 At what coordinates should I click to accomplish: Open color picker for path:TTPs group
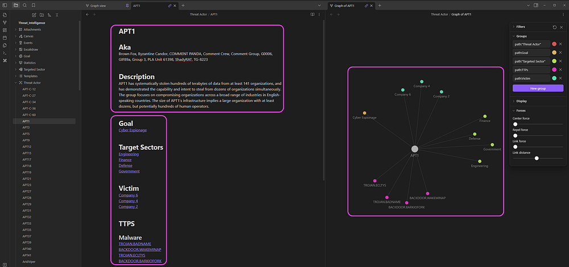(554, 70)
